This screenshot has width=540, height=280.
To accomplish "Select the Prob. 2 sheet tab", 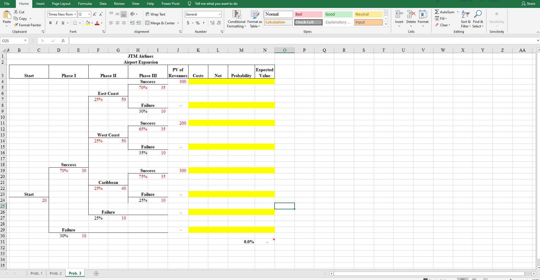I will click(55, 273).
